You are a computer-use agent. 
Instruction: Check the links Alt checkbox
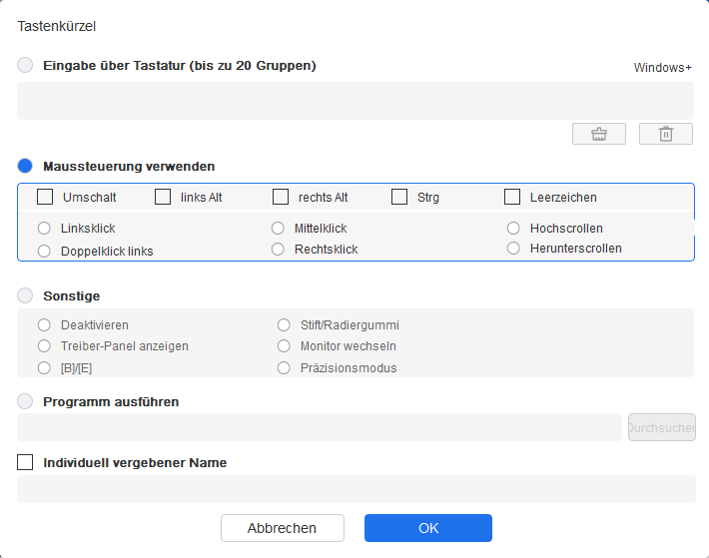[x=163, y=197]
